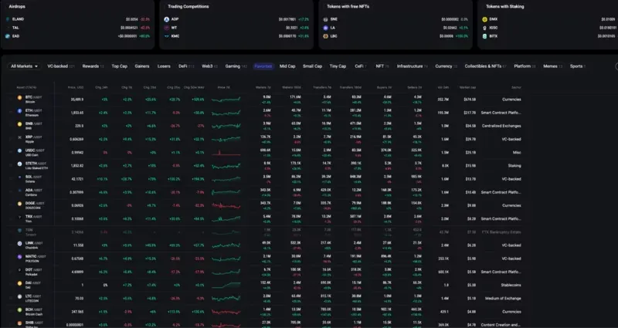The height and width of the screenshot is (328, 618).
Task: Click the DOGE red price sparkline
Action: pyautogui.click(x=226, y=205)
